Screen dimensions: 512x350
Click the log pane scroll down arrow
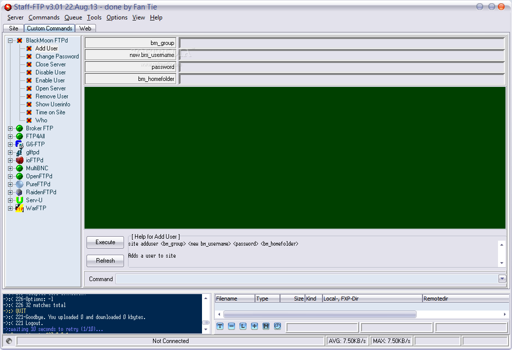205,330
